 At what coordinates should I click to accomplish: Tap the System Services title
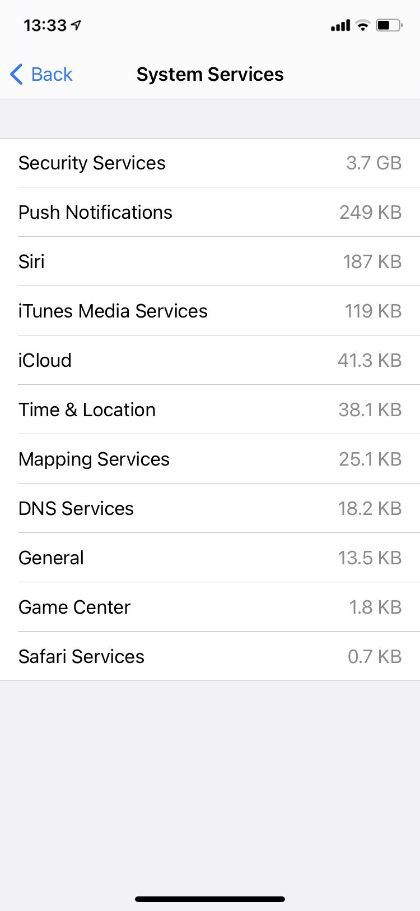click(210, 74)
